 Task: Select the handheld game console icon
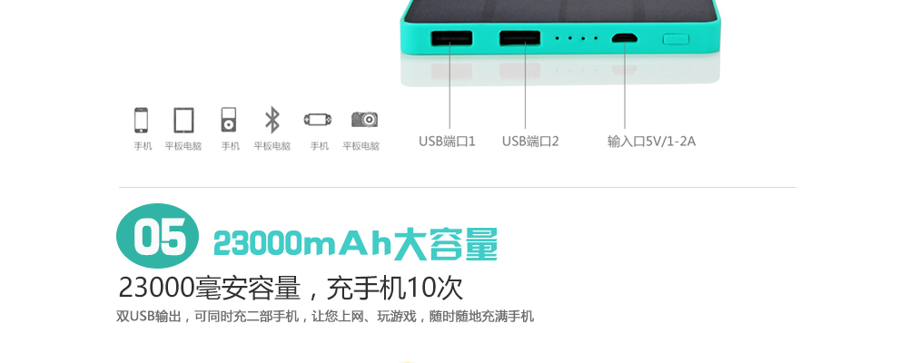coord(318,120)
